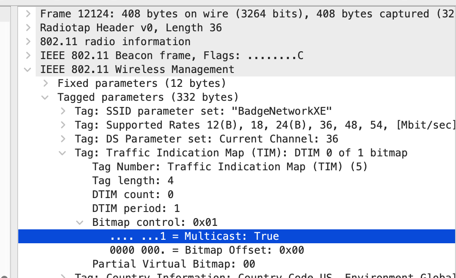Expand the Country Information tag
The image size is (456, 278).
(63, 275)
